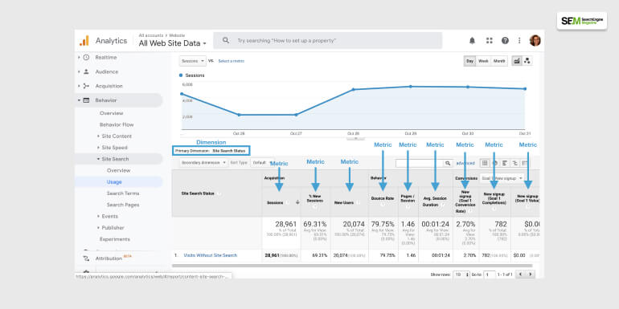Open the Google apps grid
This screenshot has width=619, height=309.
pos(489,41)
